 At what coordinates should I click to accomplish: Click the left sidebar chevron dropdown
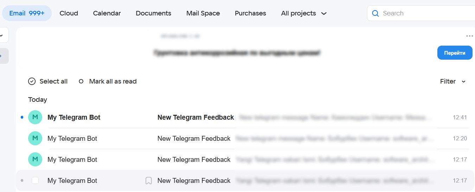click(x=2, y=35)
